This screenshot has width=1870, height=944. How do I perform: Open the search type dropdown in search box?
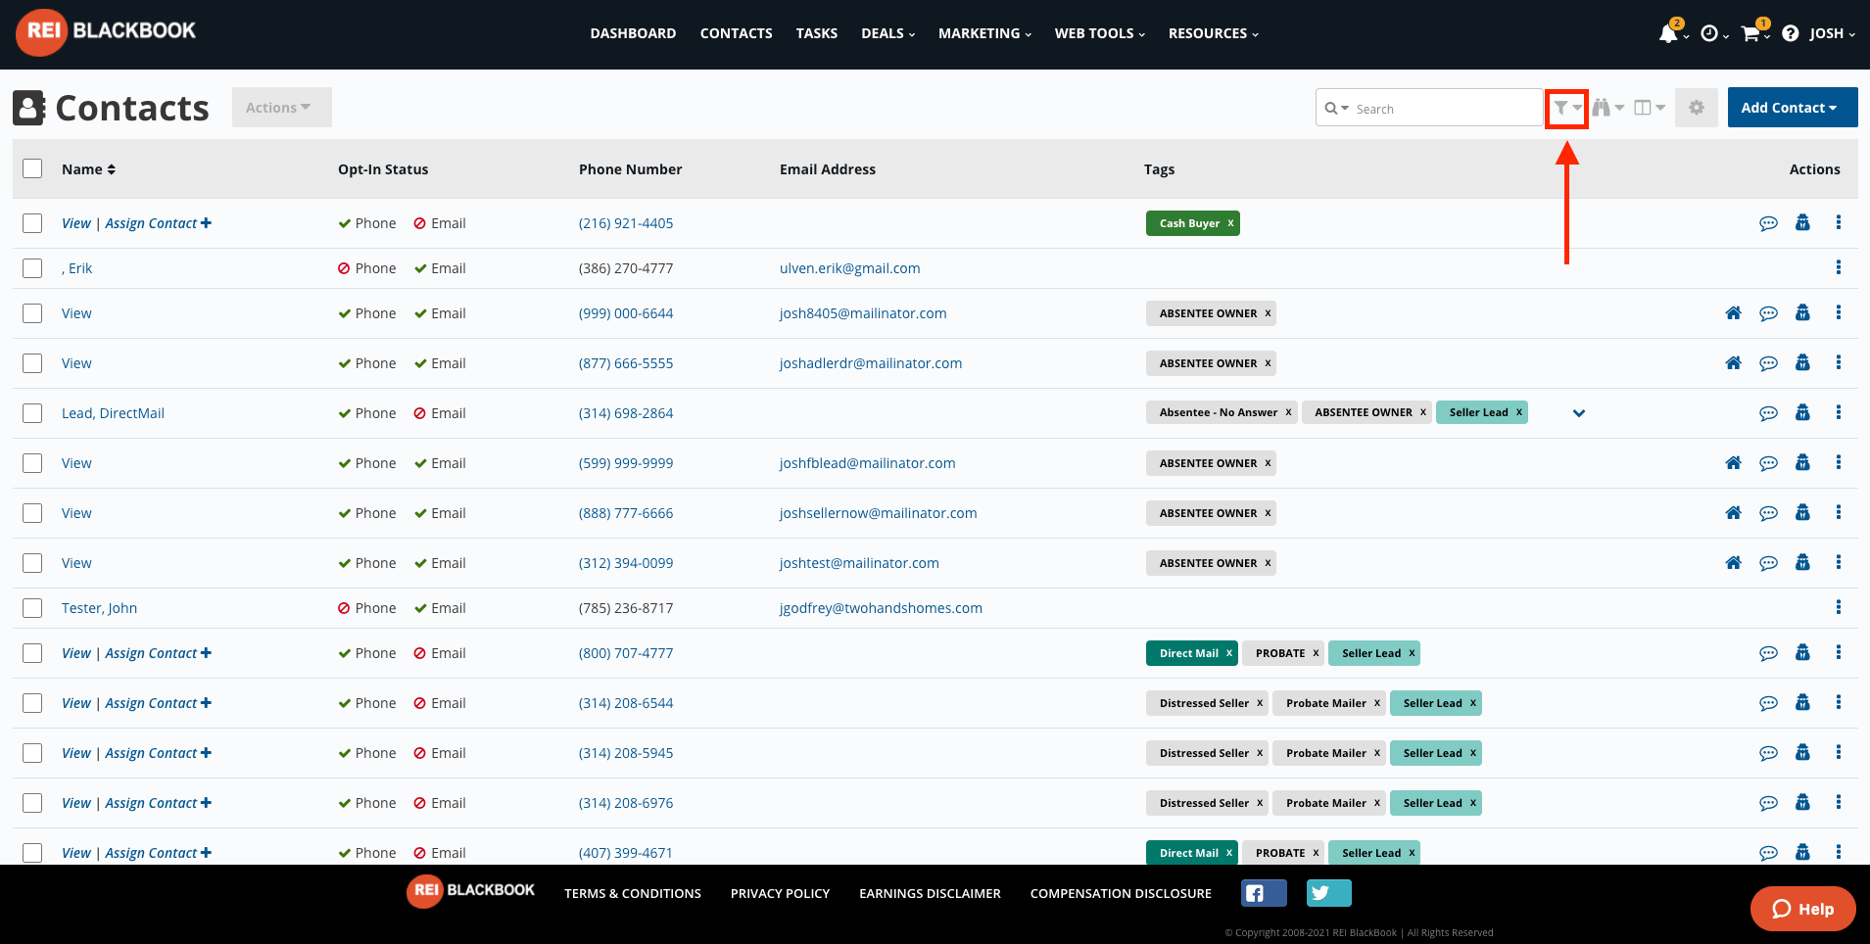1337,108
